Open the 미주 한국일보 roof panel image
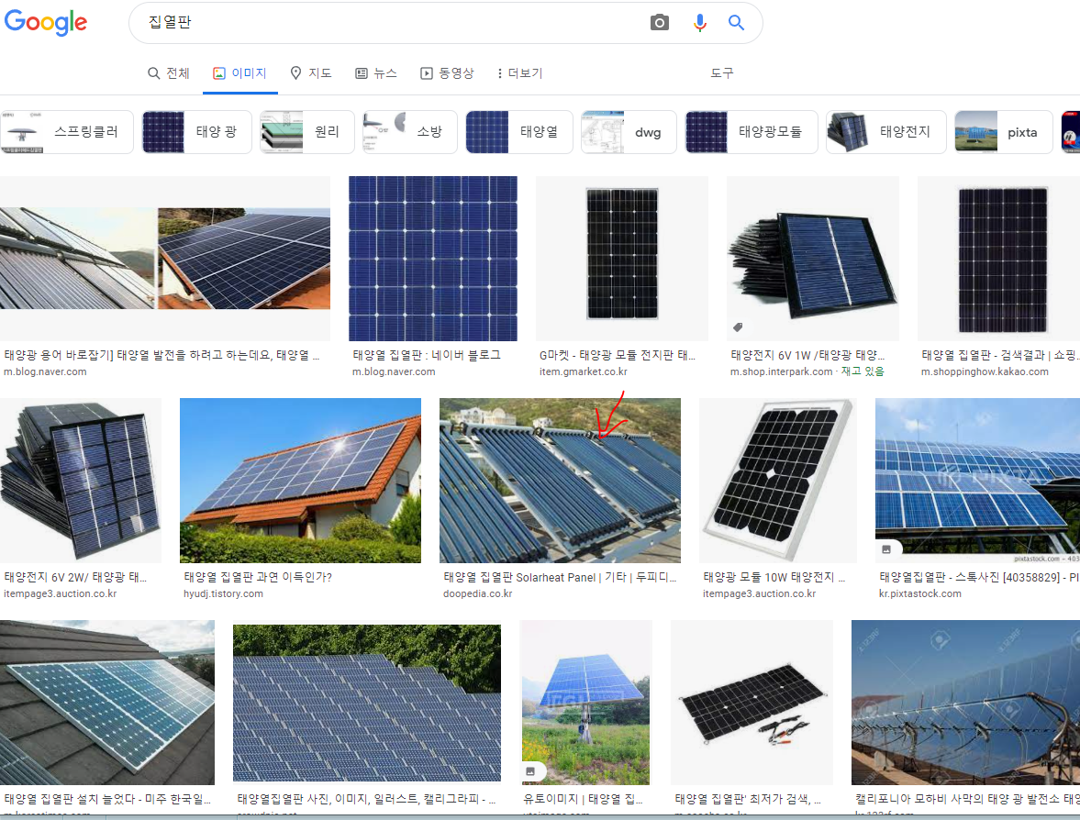This screenshot has width=1080, height=820. [107, 703]
